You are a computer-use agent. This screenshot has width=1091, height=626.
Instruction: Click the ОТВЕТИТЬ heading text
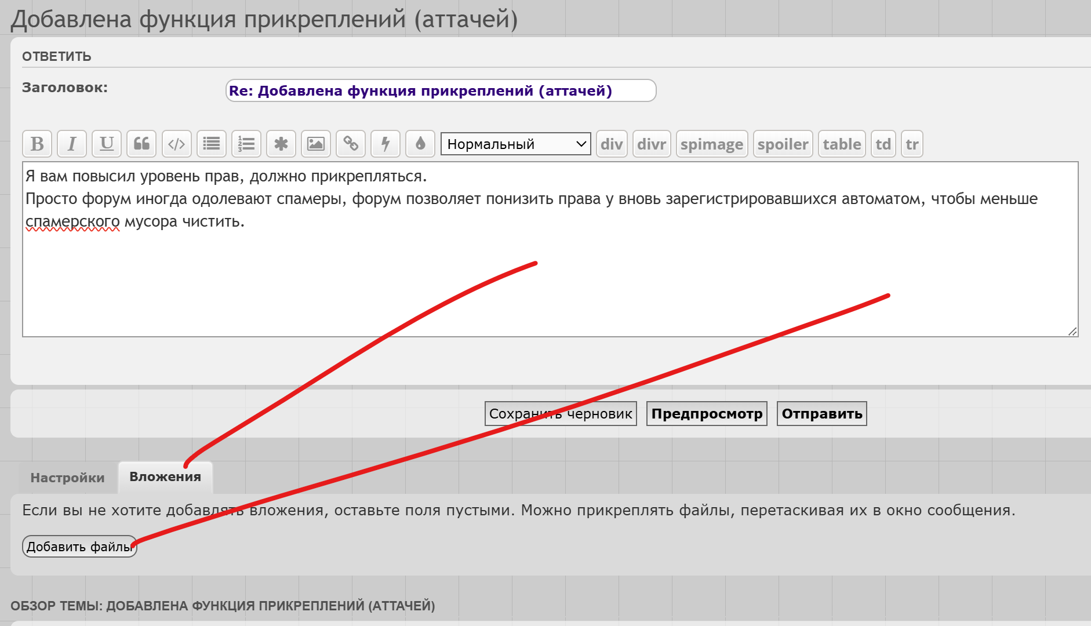57,56
